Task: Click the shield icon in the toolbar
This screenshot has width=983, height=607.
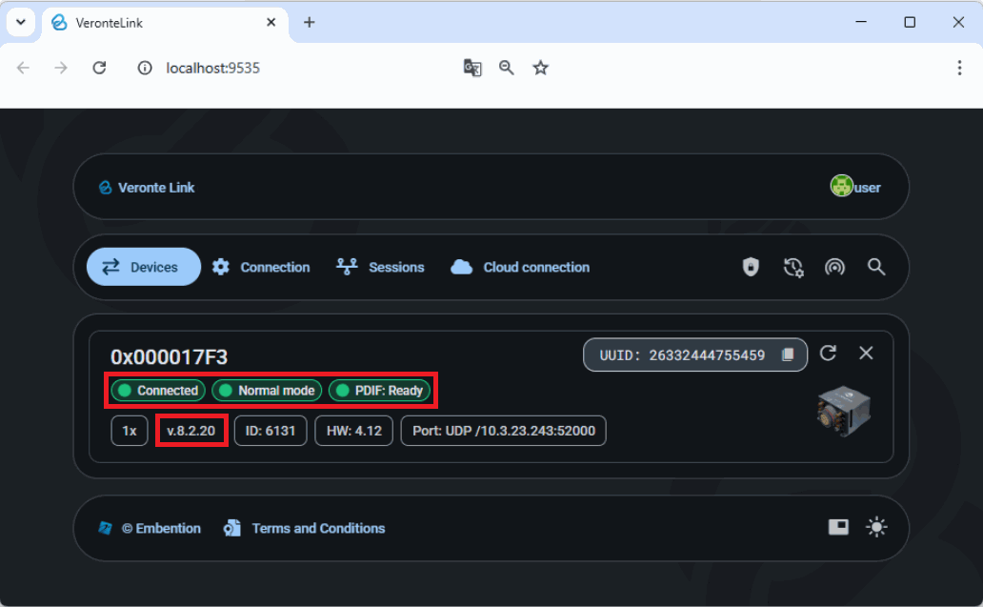Action: click(x=752, y=268)
